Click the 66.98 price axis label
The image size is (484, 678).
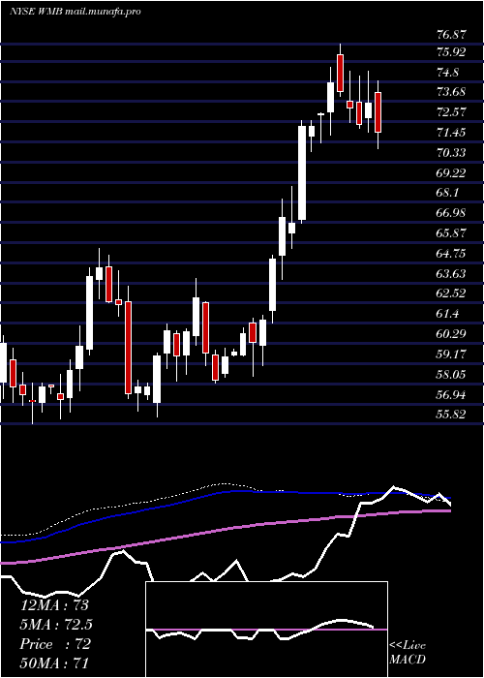[452, 213]
